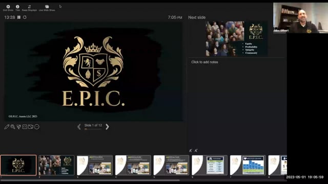328x184 pixels.
Task: Pause the presentation timer
Action: coord(19,17)
